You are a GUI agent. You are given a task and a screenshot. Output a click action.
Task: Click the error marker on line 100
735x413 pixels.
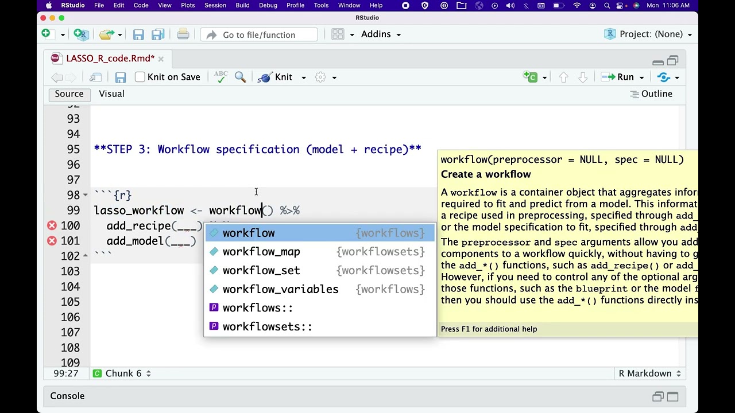click(x=52, y=225)
